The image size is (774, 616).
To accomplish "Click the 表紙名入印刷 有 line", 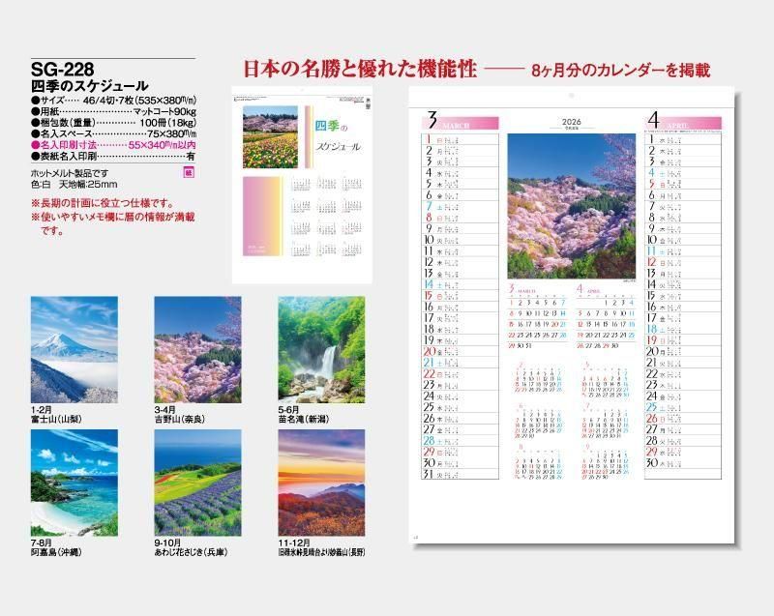I will (113, 157).
